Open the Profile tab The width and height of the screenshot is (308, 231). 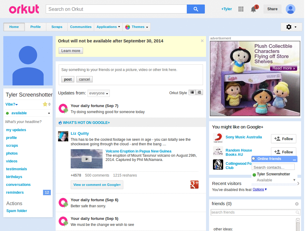coord(35,27)
